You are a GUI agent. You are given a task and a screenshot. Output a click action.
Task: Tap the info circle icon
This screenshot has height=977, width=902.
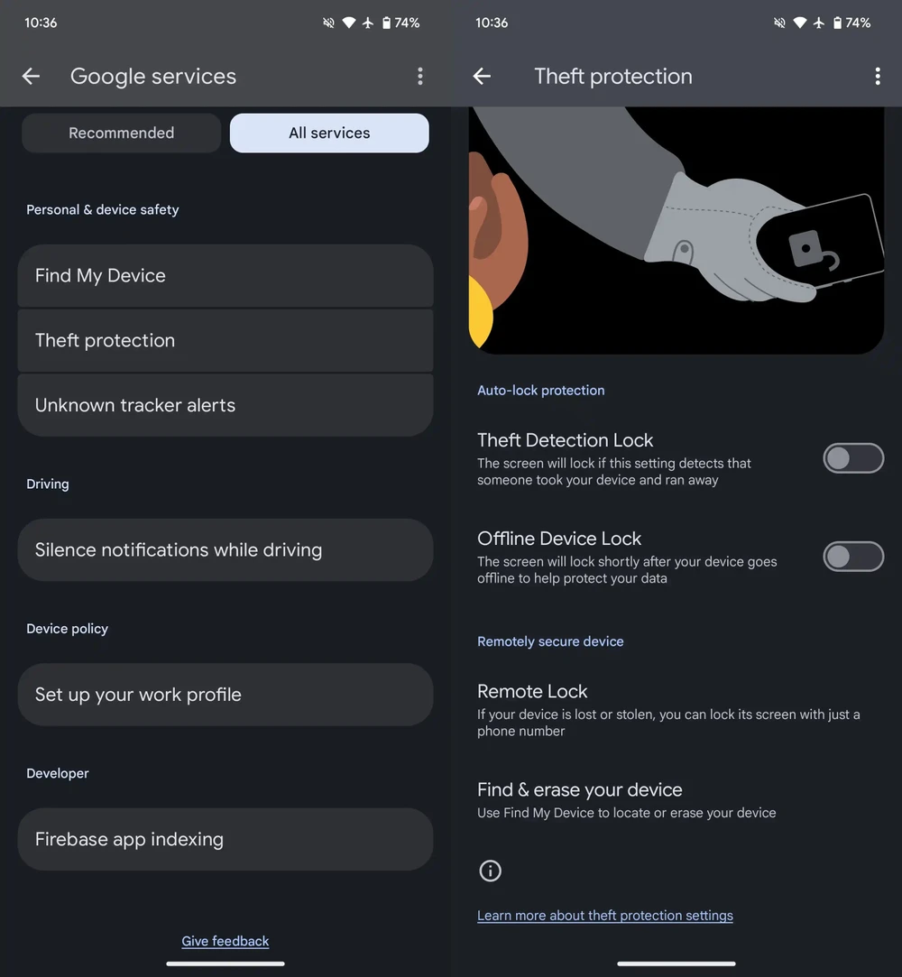pyautogui.click(x=490, y=871)
